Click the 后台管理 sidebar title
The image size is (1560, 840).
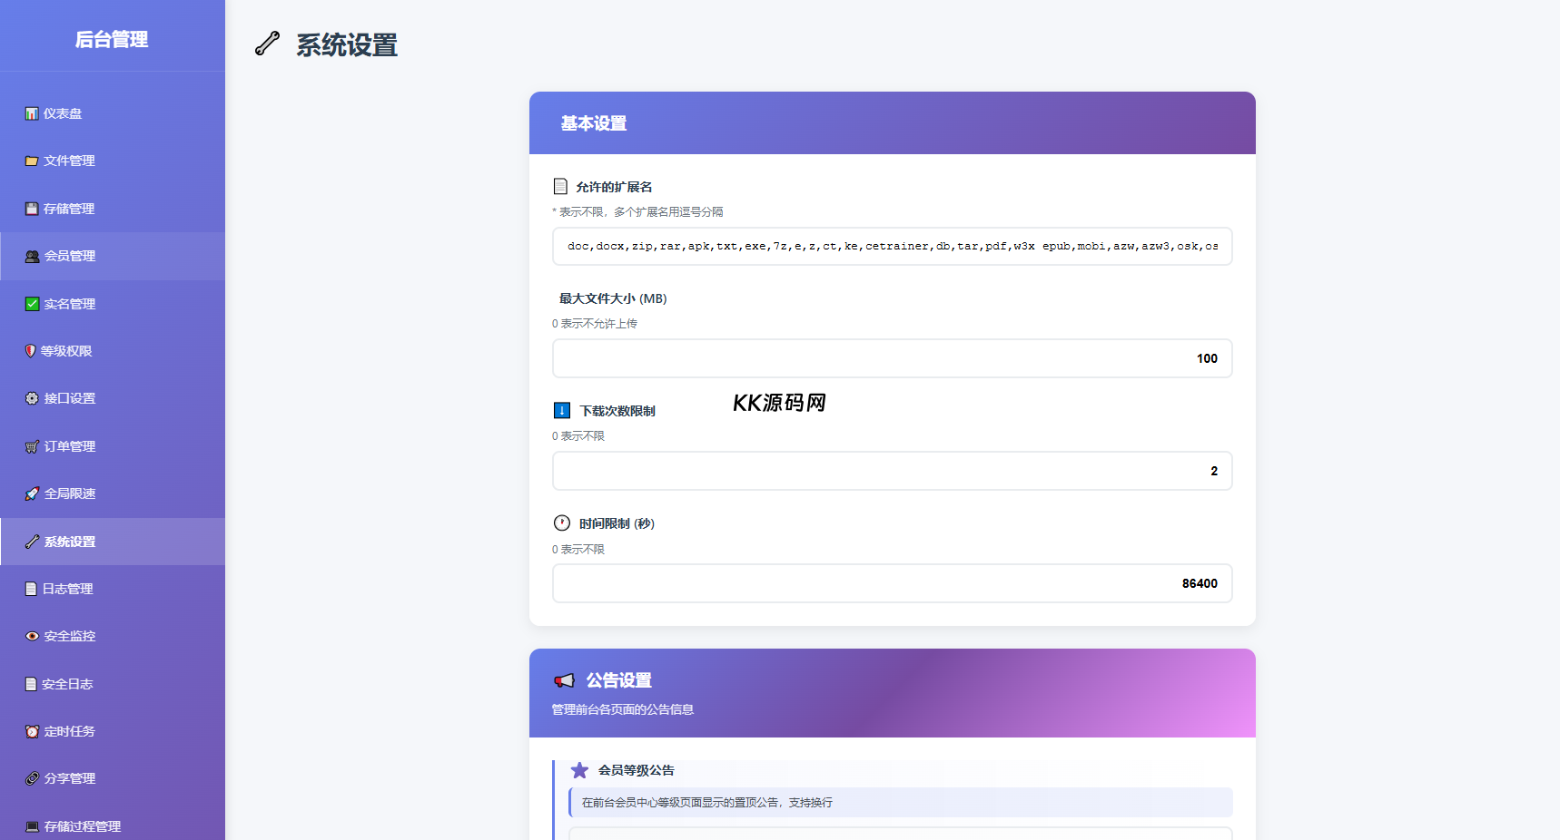coord(112,40)
